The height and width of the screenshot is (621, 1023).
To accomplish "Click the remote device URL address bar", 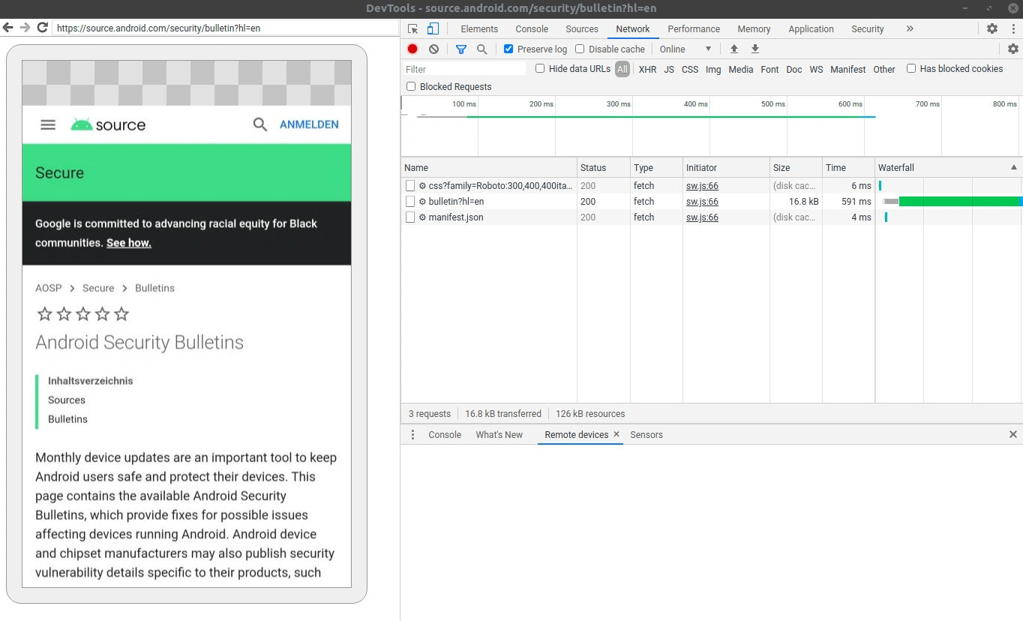I will click(225, 28).
